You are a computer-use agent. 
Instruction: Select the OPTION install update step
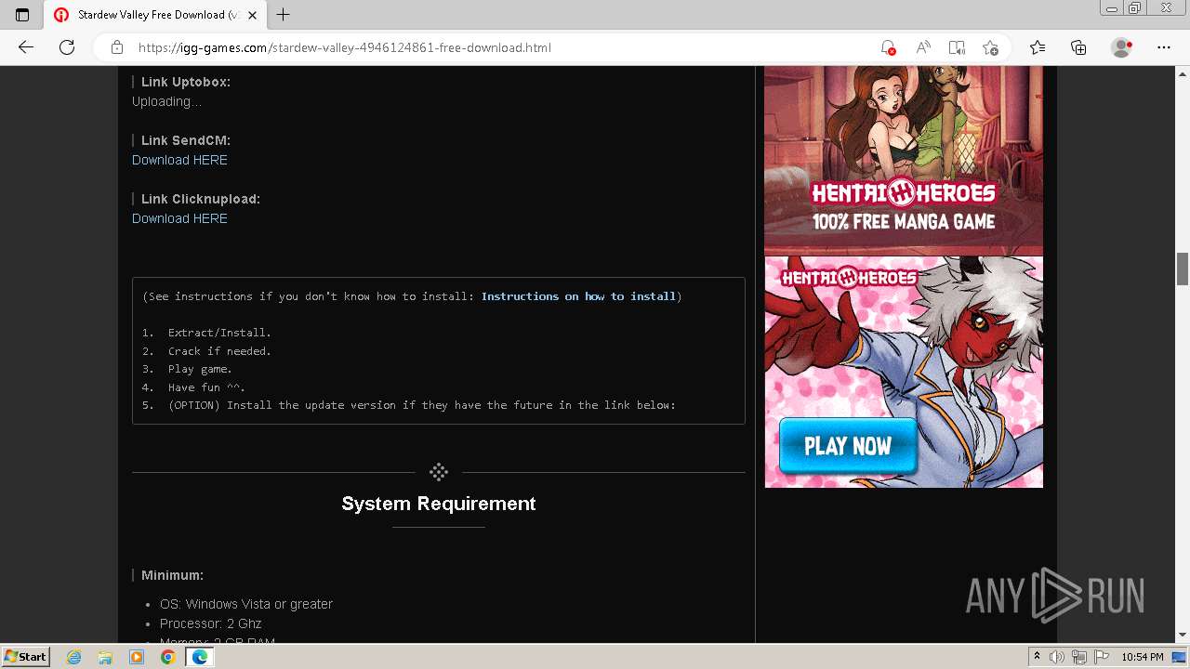click(x=421, y=405)
